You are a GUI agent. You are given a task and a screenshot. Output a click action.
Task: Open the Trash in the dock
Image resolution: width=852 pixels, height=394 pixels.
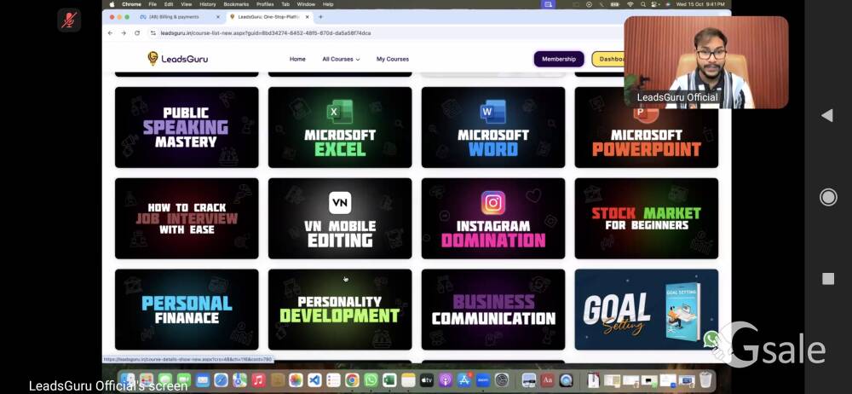[705, 380]
